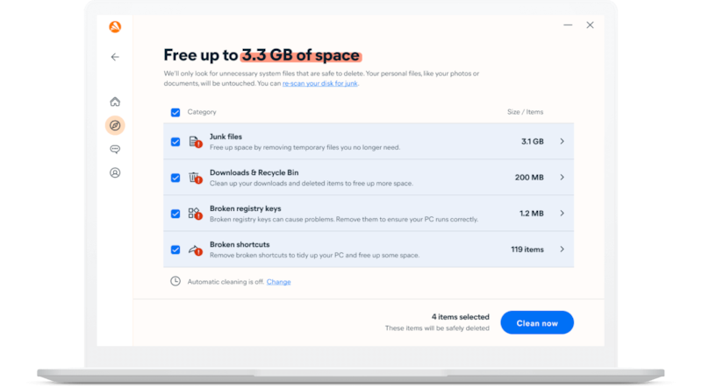Image resolution: width=702 pixels, height=387 pixels.
Task: Expand Broken shortcuts details chevron
Action: coord(562,250)
